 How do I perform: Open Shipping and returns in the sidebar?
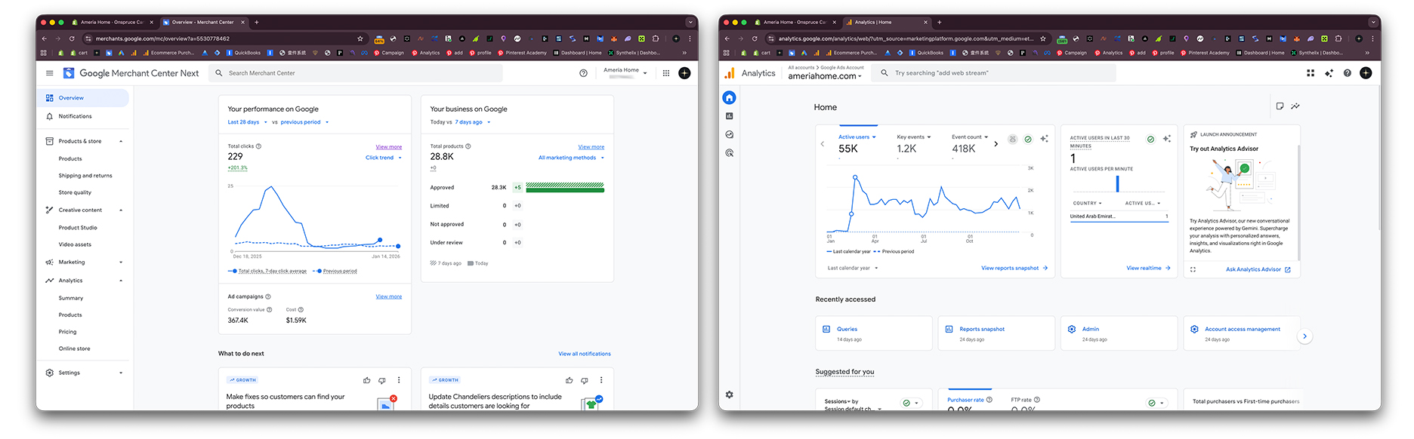85,176
